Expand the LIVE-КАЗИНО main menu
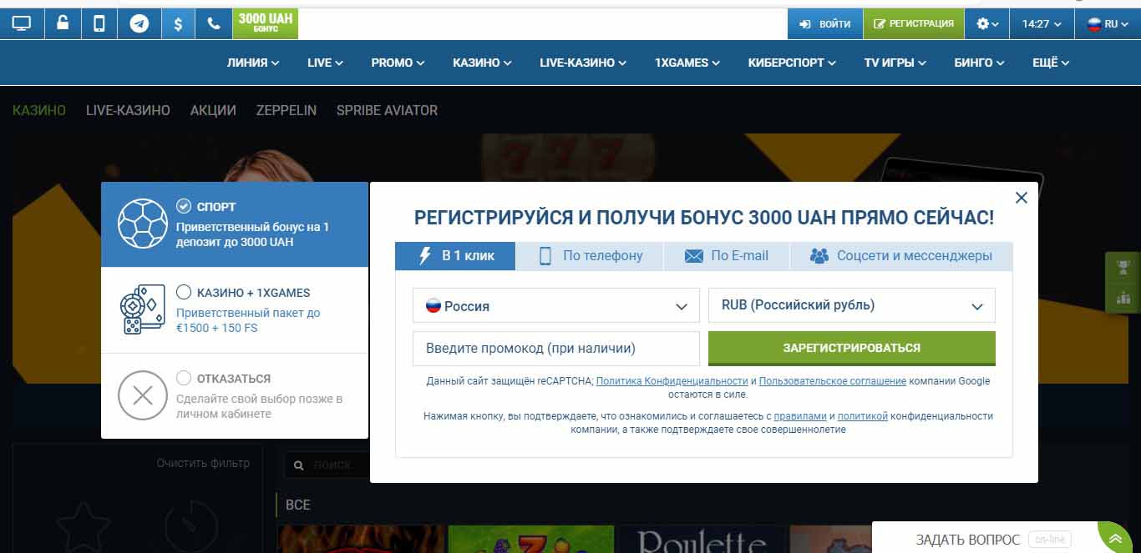This screenshot has width=1141, height=553. coord(583,63)
